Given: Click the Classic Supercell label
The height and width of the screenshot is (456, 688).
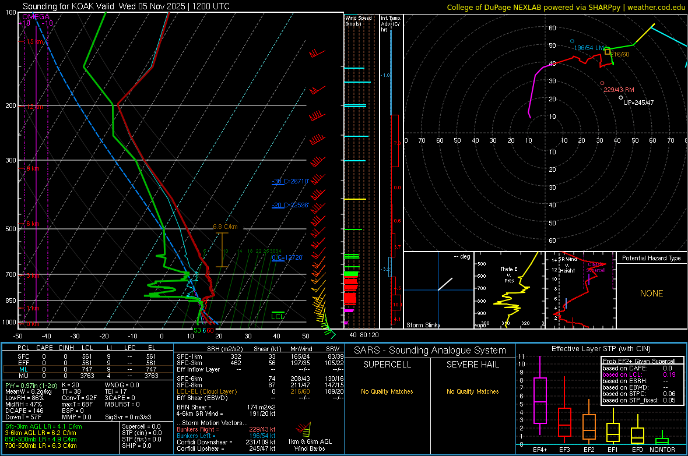Looking at the screenshot, I should point(596,267).
